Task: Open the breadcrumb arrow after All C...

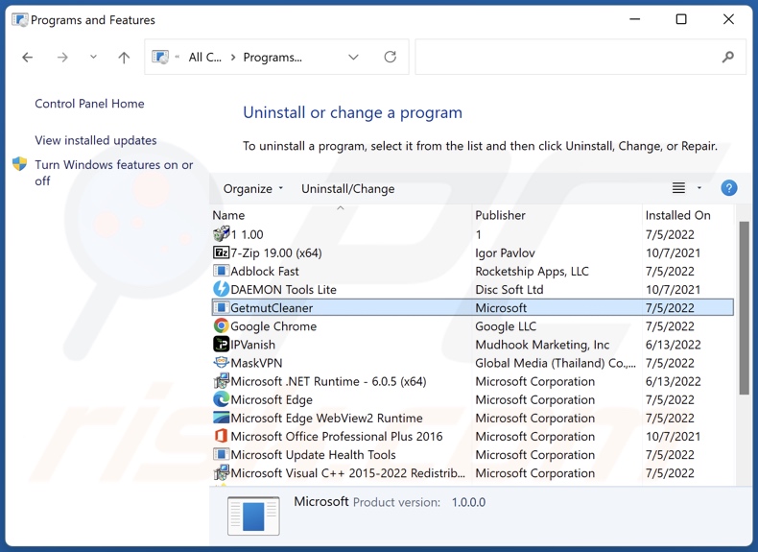Action: (233, 57)
